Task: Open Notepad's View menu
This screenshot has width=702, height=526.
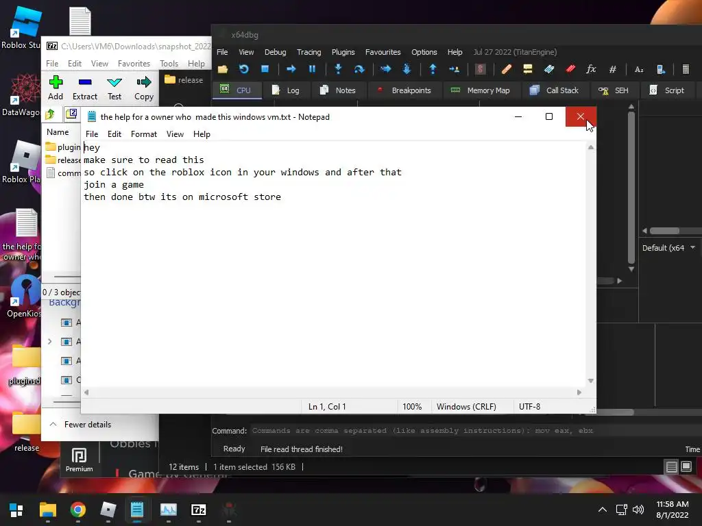Action: click(x=175, y=134)
